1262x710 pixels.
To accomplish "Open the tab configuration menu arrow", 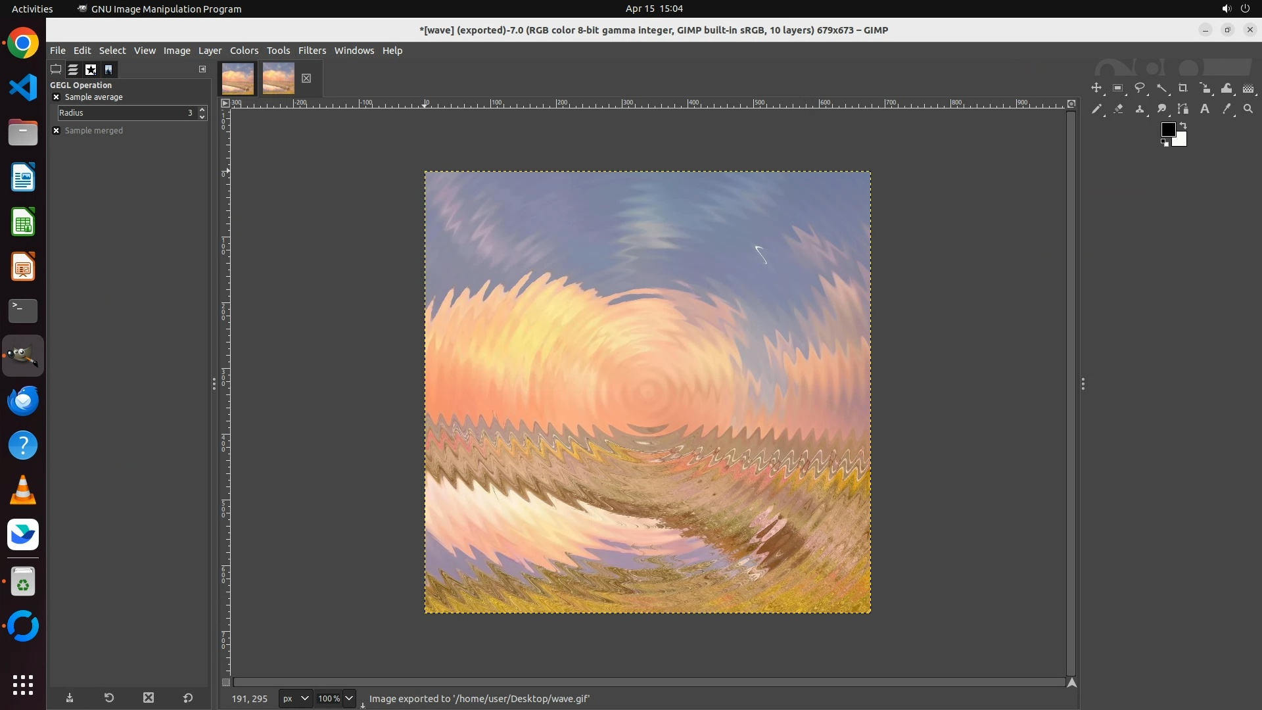I will coord(202,69).
